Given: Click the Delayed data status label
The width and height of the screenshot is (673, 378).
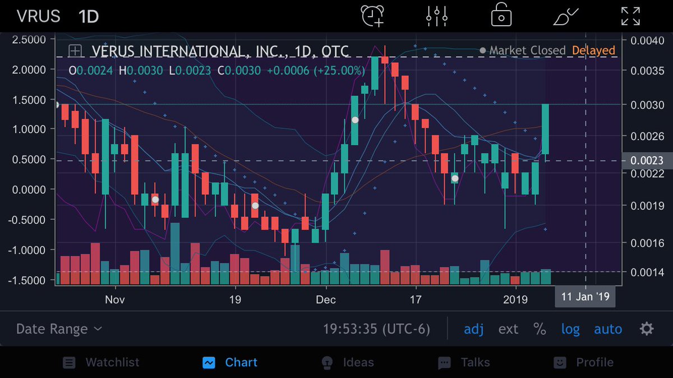Looking at the screenshot, I should point(593,50).
